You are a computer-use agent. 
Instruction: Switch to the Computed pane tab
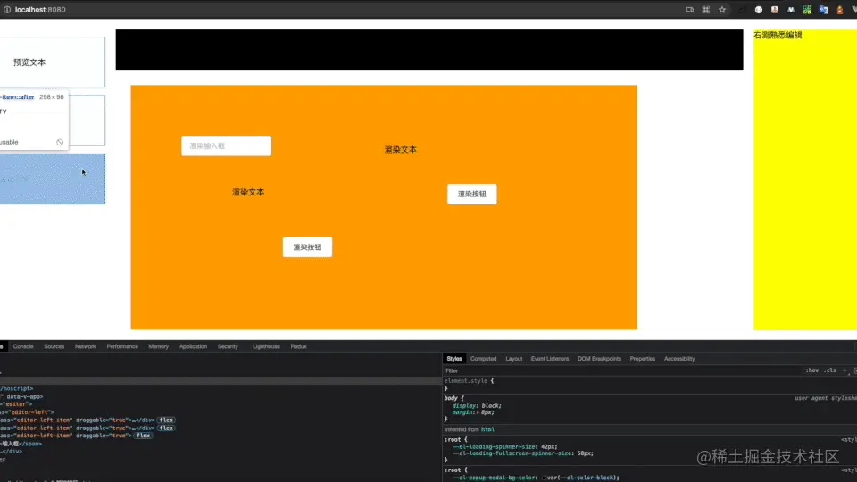483,359
